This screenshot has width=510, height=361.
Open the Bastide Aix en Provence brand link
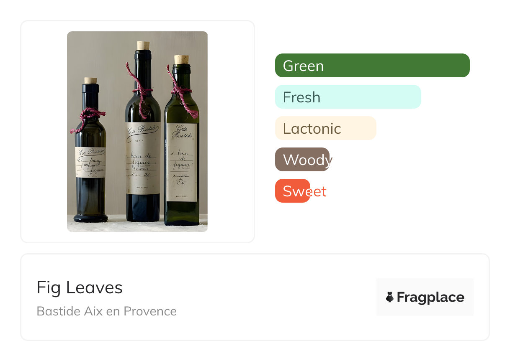coord(106,311)
